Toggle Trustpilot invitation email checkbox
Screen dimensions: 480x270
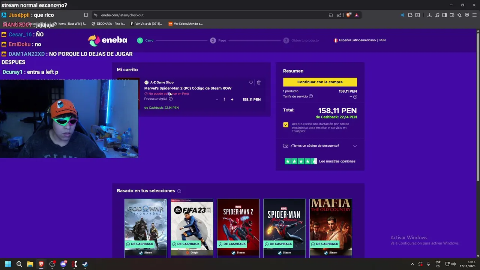point(286,125)
